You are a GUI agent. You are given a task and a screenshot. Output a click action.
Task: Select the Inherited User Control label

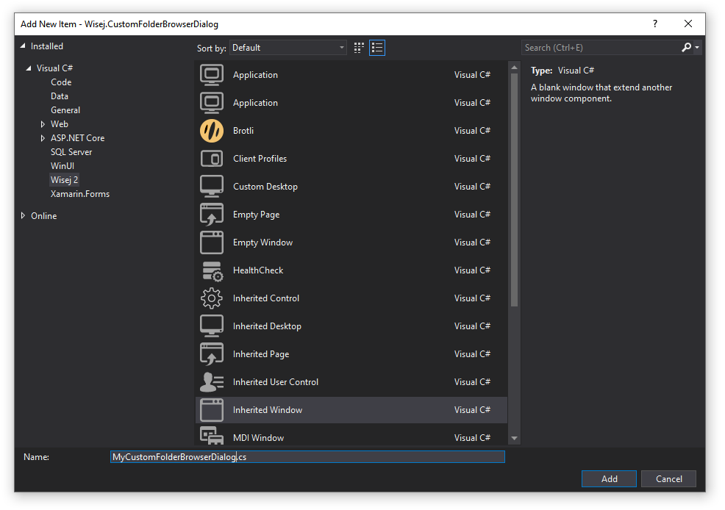[x=276, y=382]
